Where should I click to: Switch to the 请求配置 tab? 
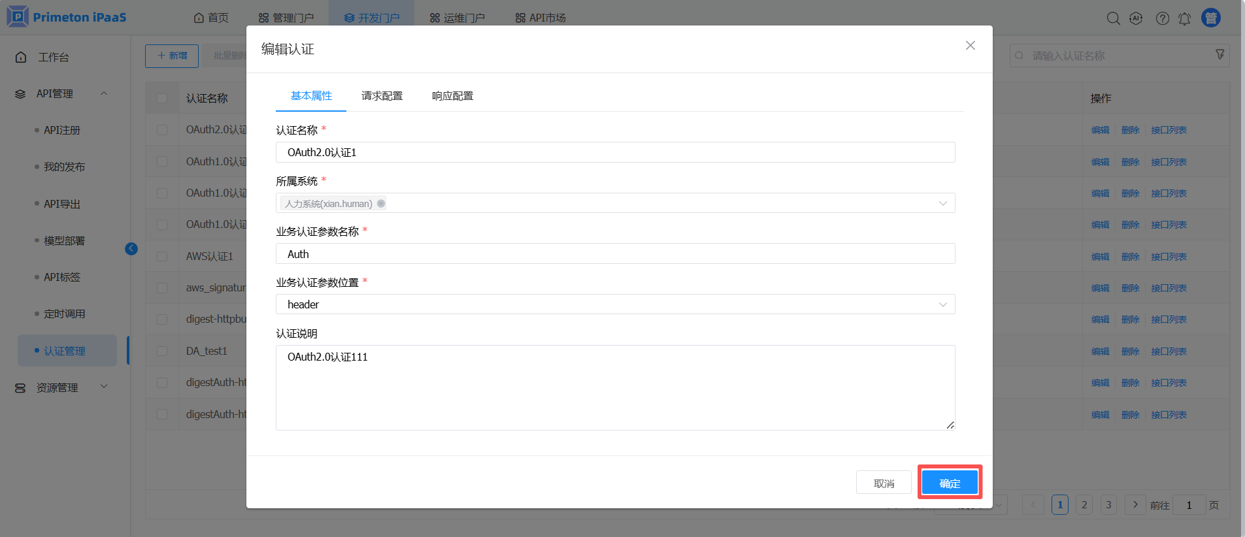click(382, 96)
